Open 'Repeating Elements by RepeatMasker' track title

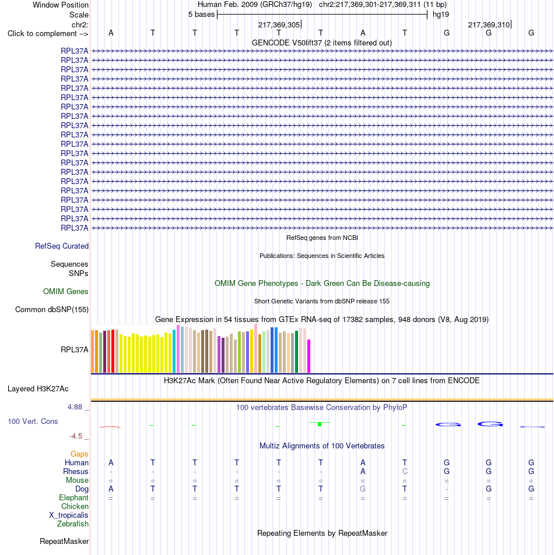(322, 533)
